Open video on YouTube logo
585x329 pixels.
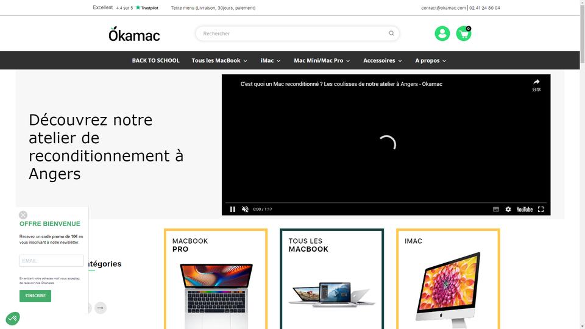[x=524, y=209]
